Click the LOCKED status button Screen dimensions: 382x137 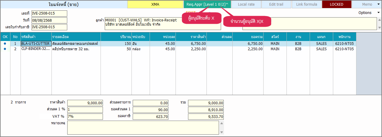click(336, 4)
